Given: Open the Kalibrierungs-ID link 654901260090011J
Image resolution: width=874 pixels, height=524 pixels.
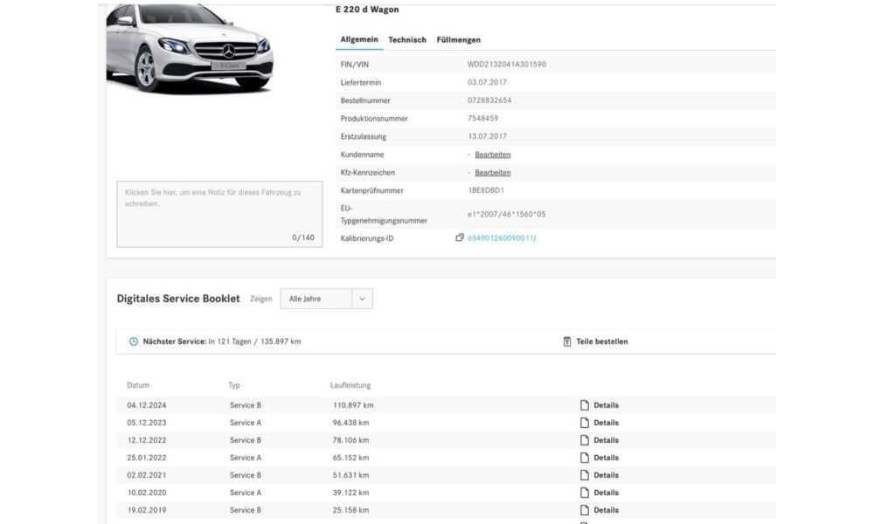Looking at the screenshot, I should (x=502, y=238).
